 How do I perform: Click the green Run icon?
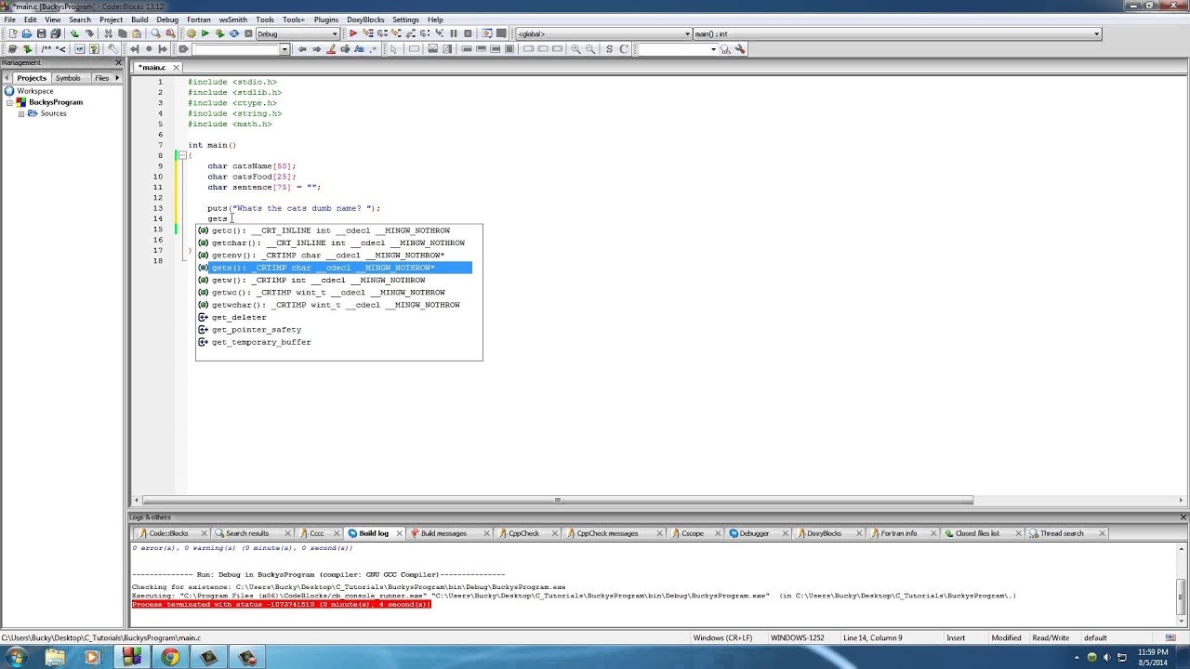[205, 33]
